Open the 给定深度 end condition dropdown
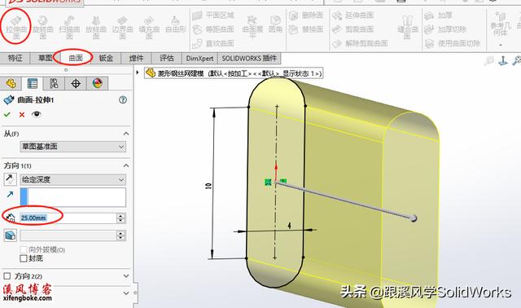 click(x=72, y=179)
